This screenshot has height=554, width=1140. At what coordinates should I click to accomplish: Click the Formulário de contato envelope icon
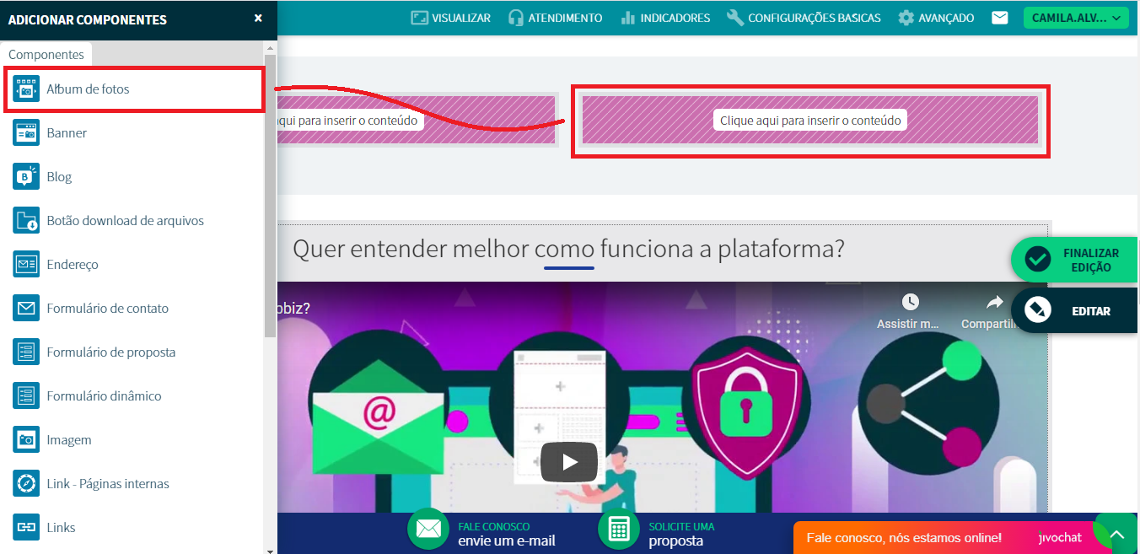coord(26,309)
